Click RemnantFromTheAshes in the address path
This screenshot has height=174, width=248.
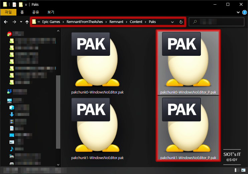coord(85,22)
